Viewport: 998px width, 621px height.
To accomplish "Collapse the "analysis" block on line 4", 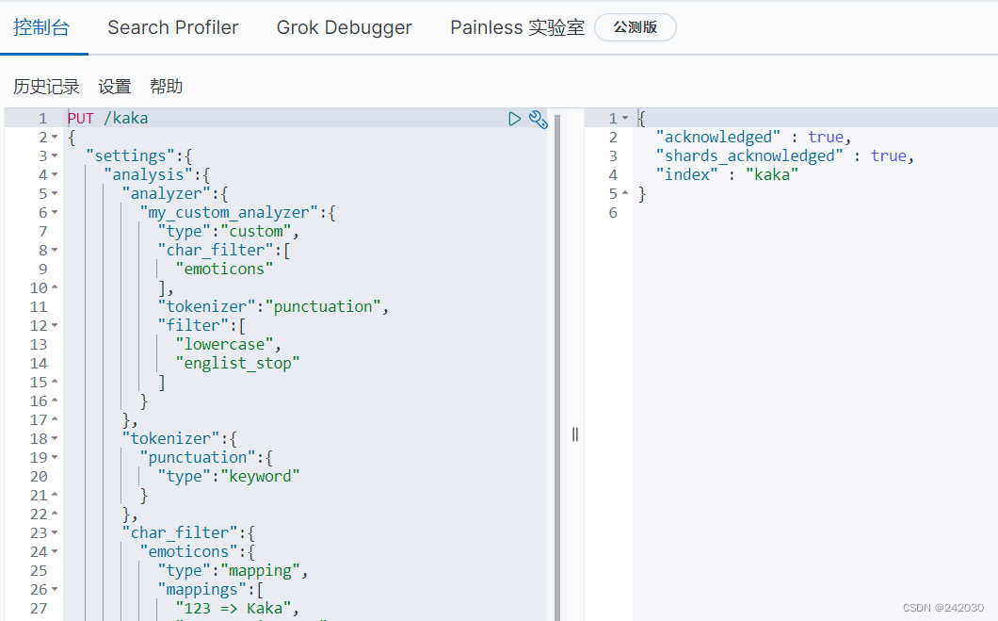I will pyautogui.click(x=55, y=174).
